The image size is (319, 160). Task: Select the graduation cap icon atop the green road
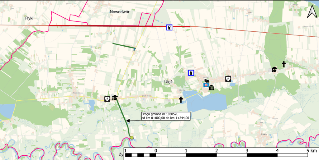[x=115, y=98]
